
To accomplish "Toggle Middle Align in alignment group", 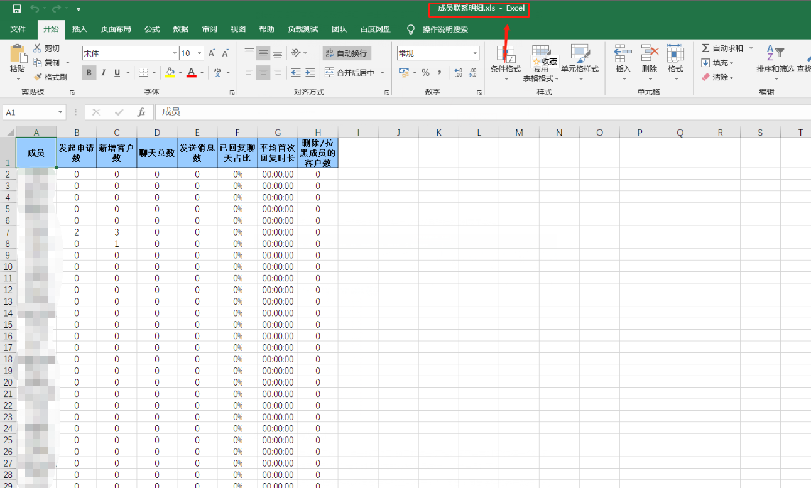I will click(x=263, y=53).
